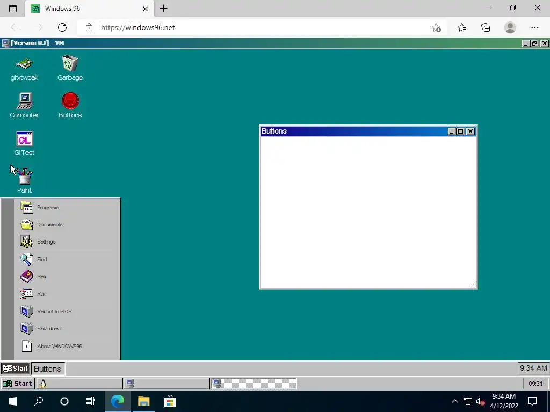Screen dimensions: 550x412
Task: Open a new browser tab
Action: [x=164, y=9]
